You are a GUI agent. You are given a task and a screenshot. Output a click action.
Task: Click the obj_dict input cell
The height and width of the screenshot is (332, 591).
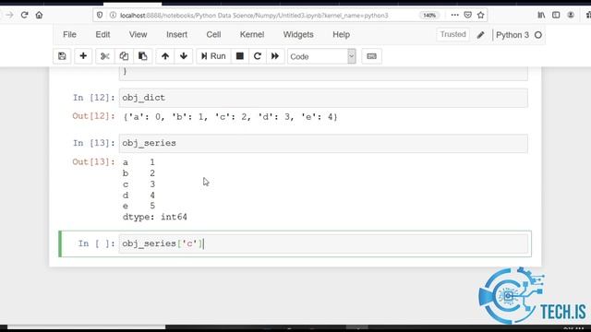tap(323, 98)
